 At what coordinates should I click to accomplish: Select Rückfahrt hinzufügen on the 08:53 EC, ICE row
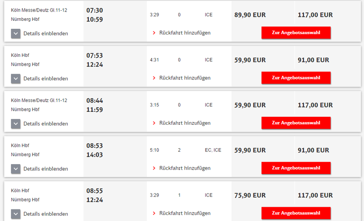(185, 168)
